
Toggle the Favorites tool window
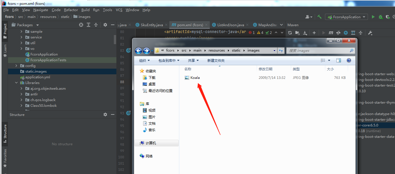[5, 156]
